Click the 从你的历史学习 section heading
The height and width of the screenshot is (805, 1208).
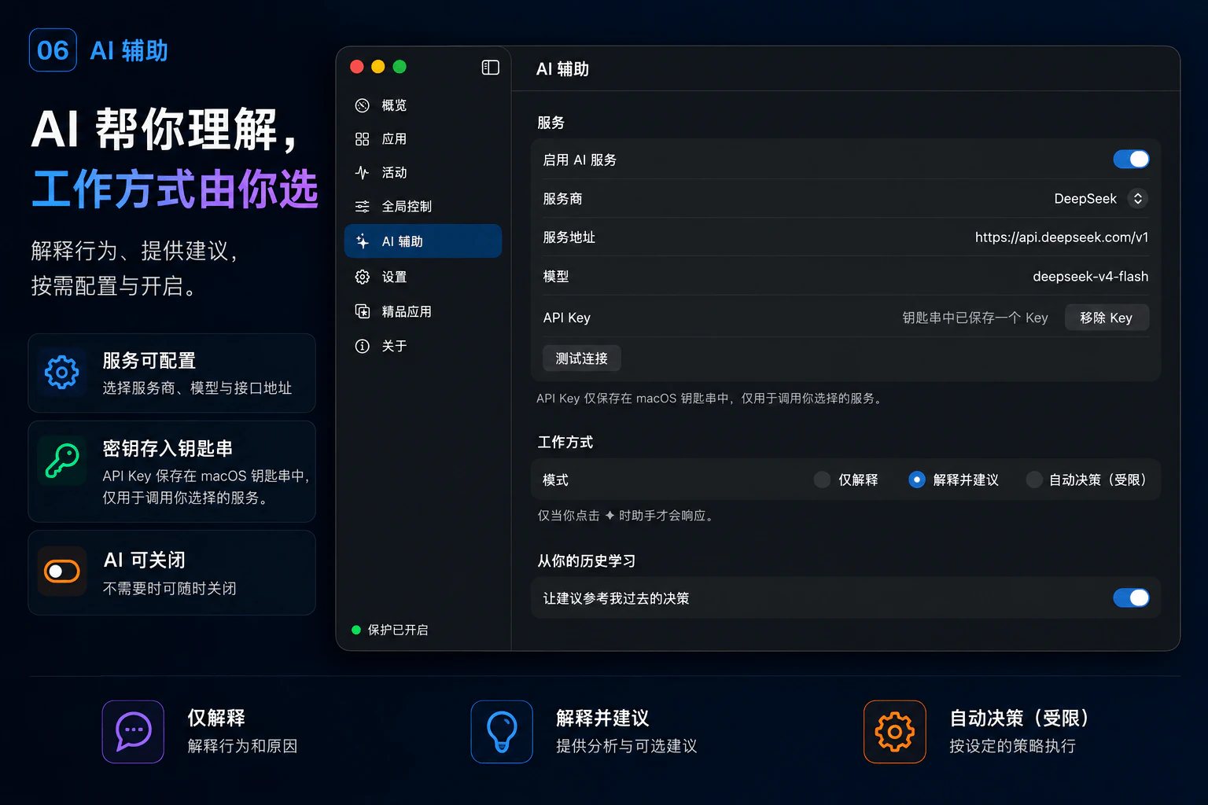[587, 561]
